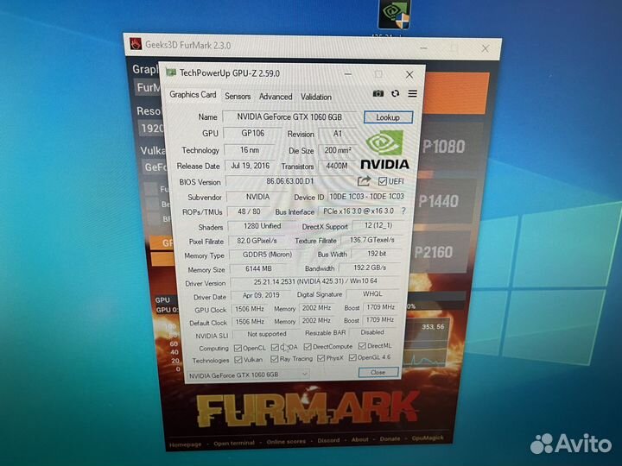Click the Bus Interface question mark

tap(403, 211)
